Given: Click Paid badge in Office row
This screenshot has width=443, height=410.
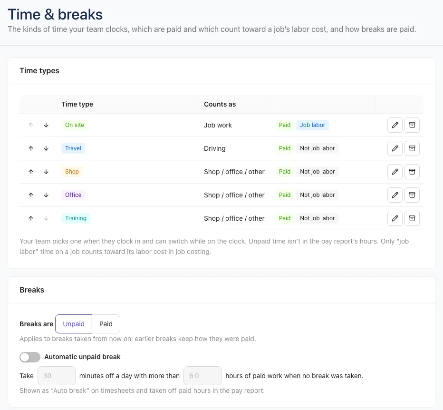Looking at the screenshot, I should coord(285,195).
